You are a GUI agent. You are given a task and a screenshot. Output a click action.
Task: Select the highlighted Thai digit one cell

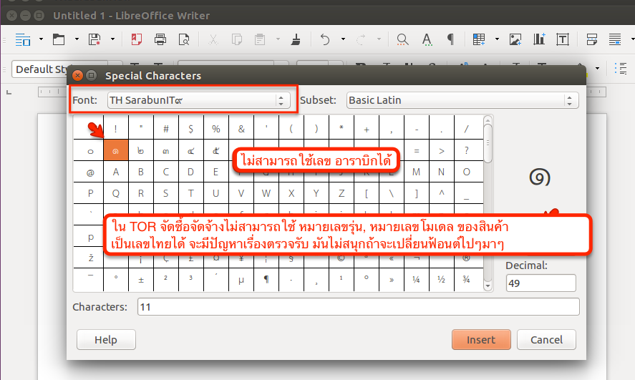pos(116,150)
